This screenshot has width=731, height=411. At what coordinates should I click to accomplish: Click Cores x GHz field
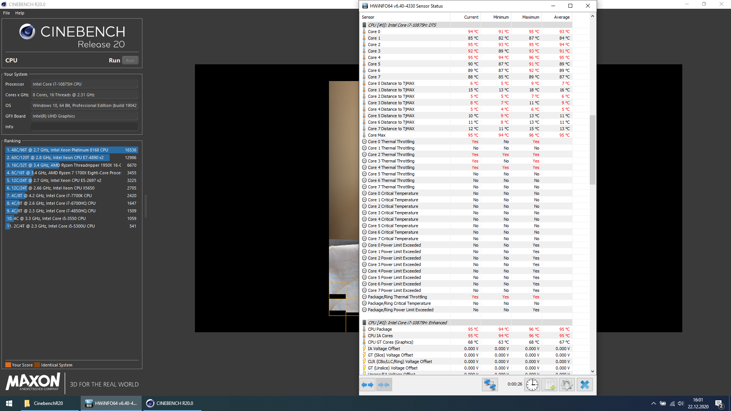tap(85, 95)
